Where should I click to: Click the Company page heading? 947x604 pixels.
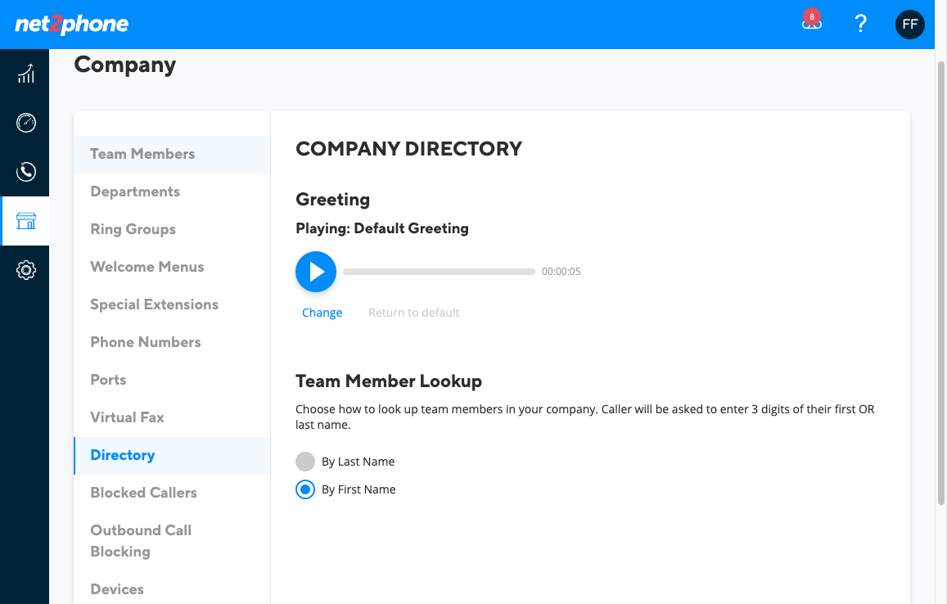[125, 65]
